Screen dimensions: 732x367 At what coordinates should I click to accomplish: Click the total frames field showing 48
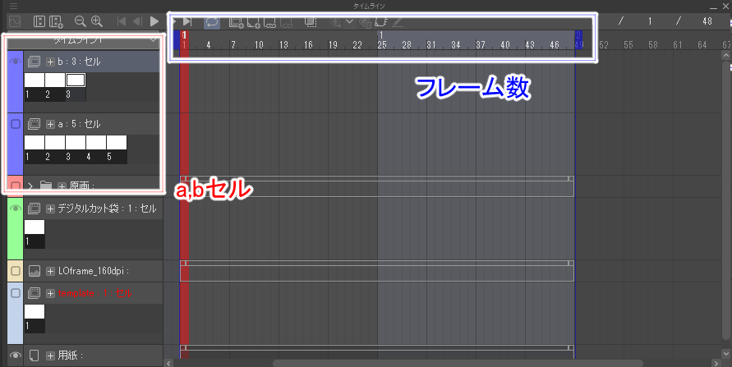click(x=707, y=21)
